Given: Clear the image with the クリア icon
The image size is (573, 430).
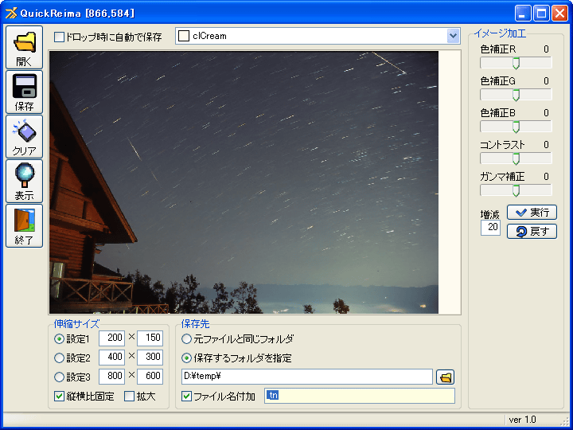Looking at the screenshot, I should click(24, 137).
